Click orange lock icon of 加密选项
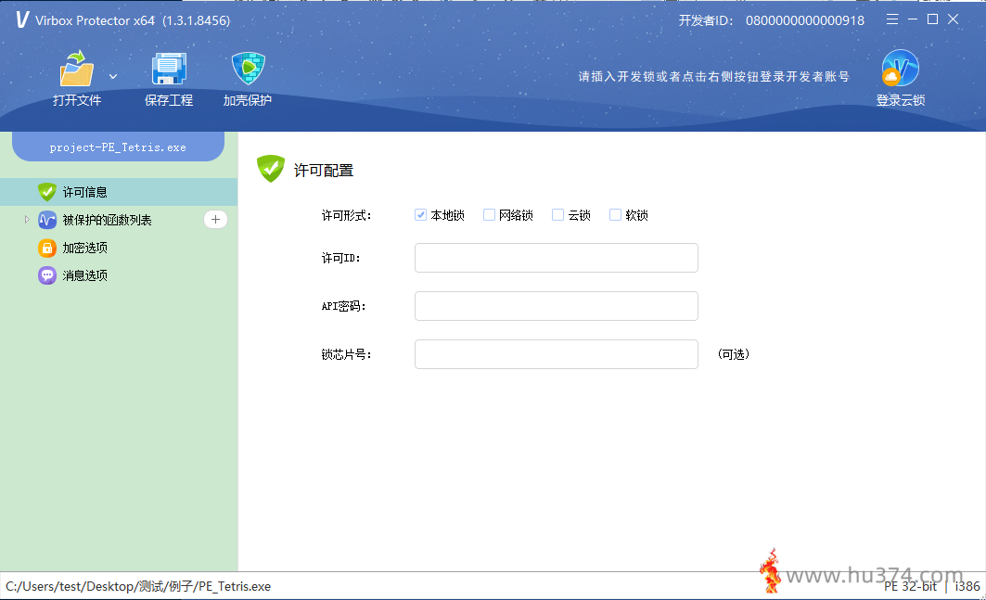The image size is (986, 600). pyautogui.click(x=47, y=248)
